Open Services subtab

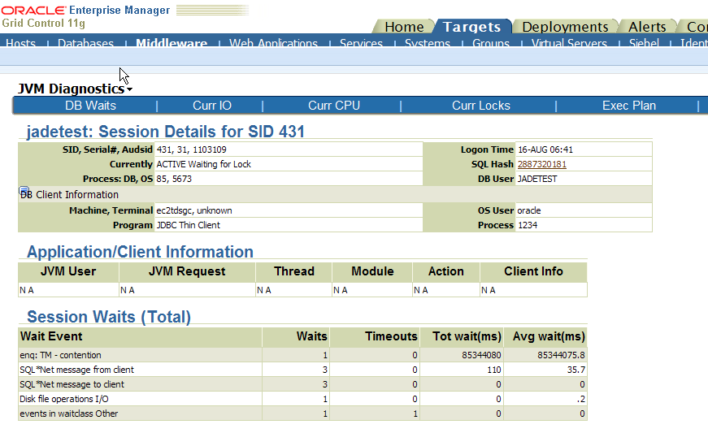(x=361, y=43)
